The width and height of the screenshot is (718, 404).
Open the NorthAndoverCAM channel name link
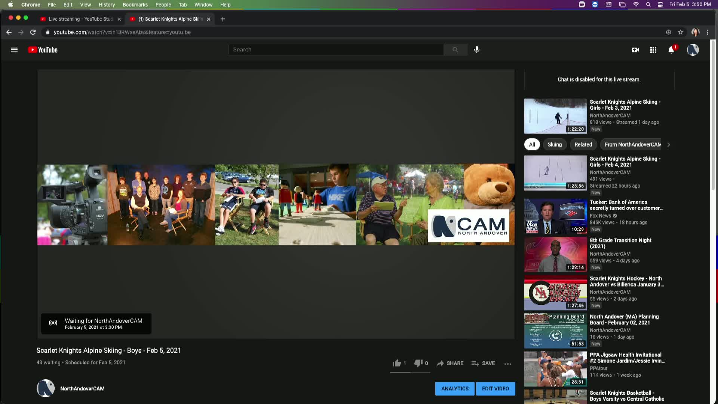point(82,389)
